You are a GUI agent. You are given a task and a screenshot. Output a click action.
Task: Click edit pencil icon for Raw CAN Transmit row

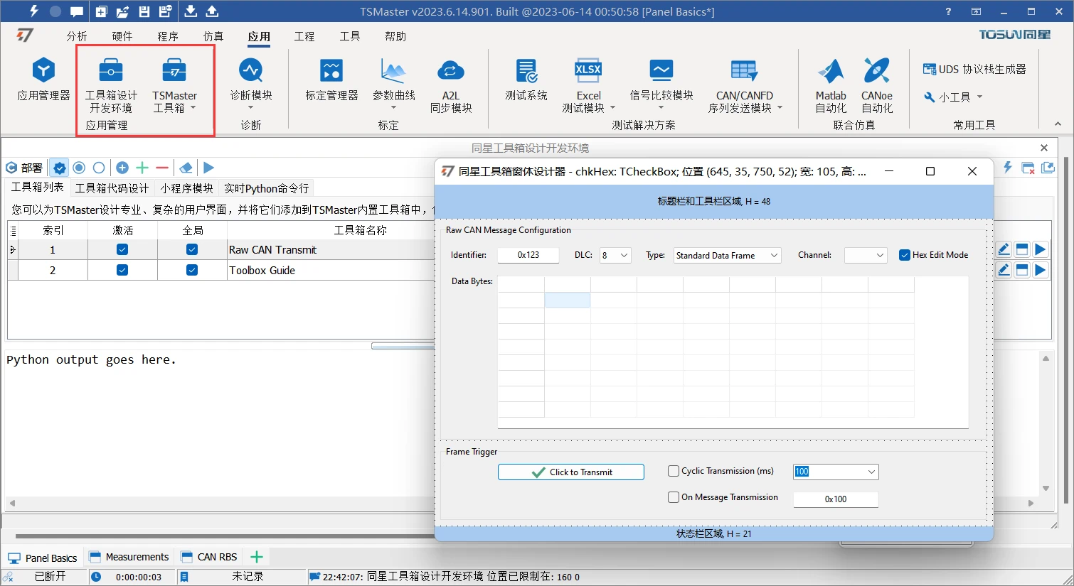coord(1004,249)
